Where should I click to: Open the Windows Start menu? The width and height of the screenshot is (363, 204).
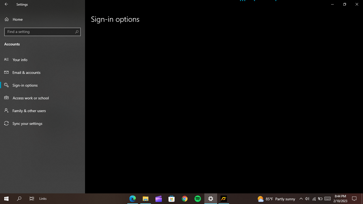[x=6, y=199]
